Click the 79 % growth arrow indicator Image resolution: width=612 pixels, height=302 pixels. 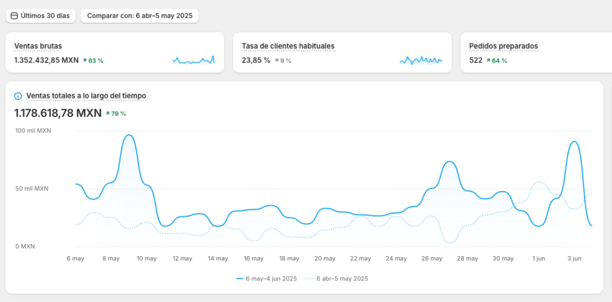click(108, 113)
